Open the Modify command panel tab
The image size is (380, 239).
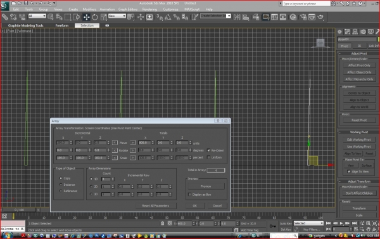point(347,32)
